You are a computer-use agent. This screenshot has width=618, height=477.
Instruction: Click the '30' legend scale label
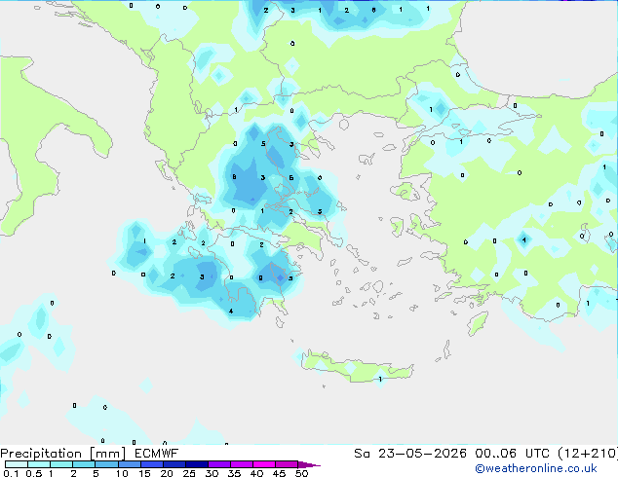pos(212,473)
